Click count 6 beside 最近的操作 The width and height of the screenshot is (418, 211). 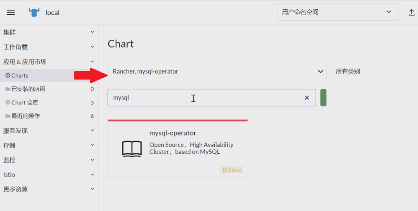pyautogui.click(x=92, y=116)
